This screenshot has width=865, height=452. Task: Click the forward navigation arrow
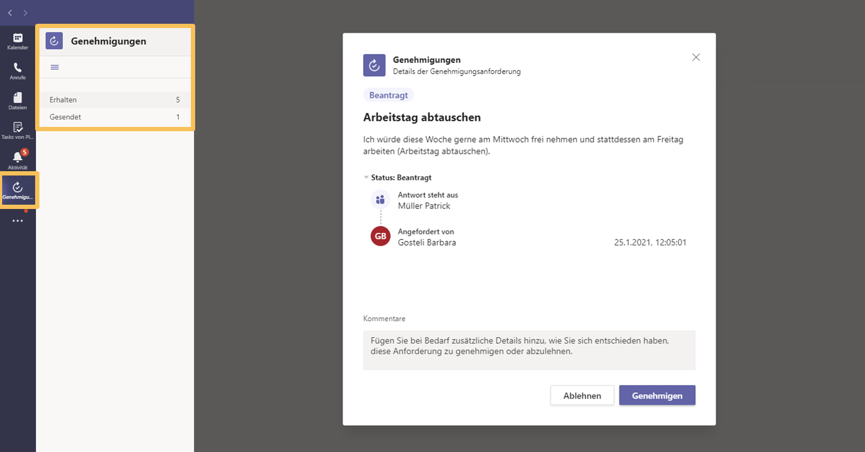coord(24,12)
